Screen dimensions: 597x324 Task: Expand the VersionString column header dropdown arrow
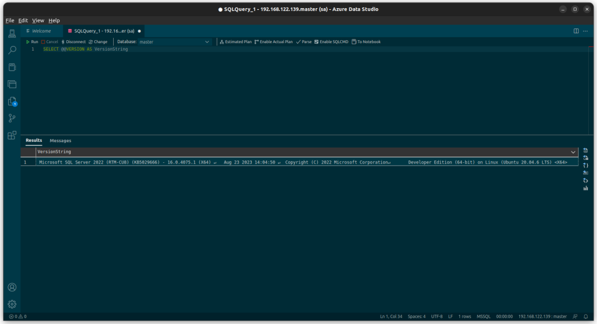573,152
